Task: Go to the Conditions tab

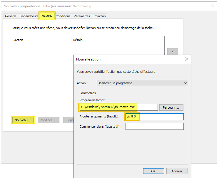Action: click(63, 16)
